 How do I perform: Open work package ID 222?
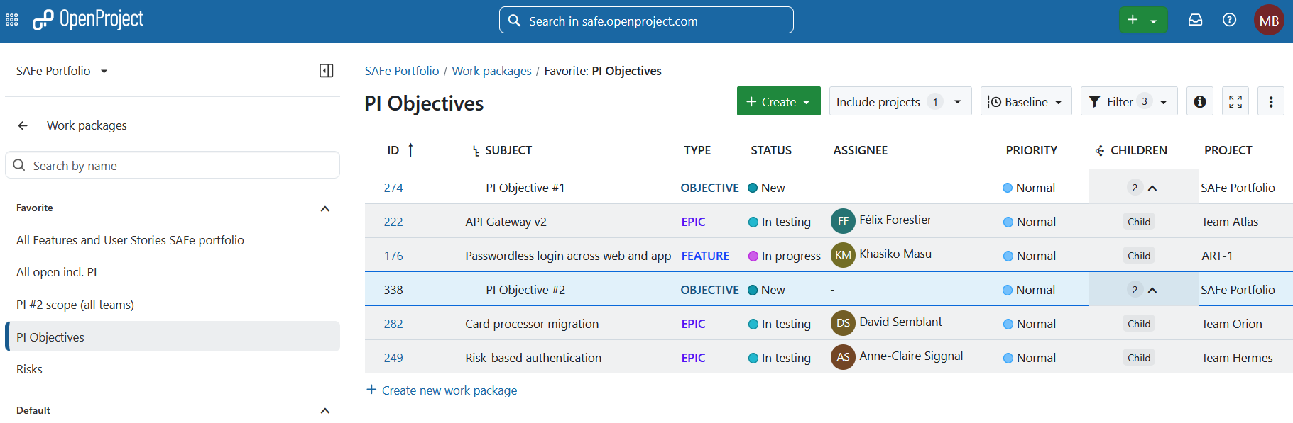click(393, 222)
